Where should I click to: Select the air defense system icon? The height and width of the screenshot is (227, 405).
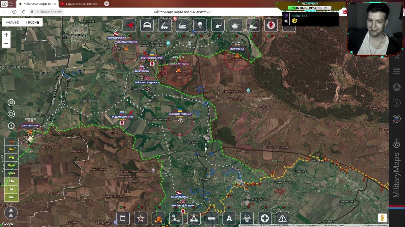(183, 25)
